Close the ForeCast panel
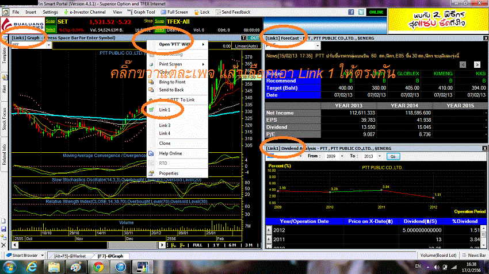Image resolution: width=489 pixels, height=274 pixels. (x=486, y=38)
